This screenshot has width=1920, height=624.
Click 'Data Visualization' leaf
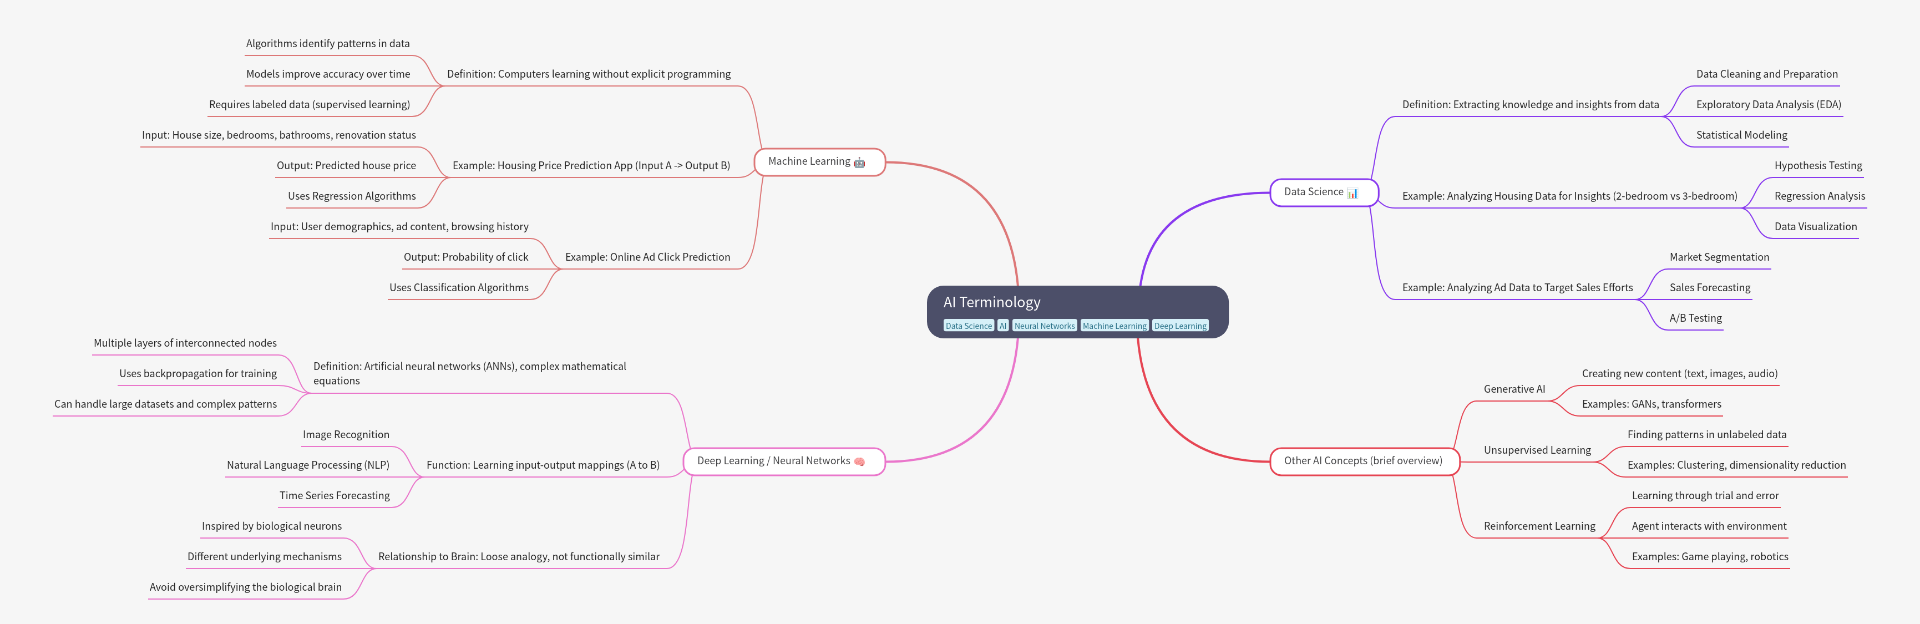click(1816, 227)
